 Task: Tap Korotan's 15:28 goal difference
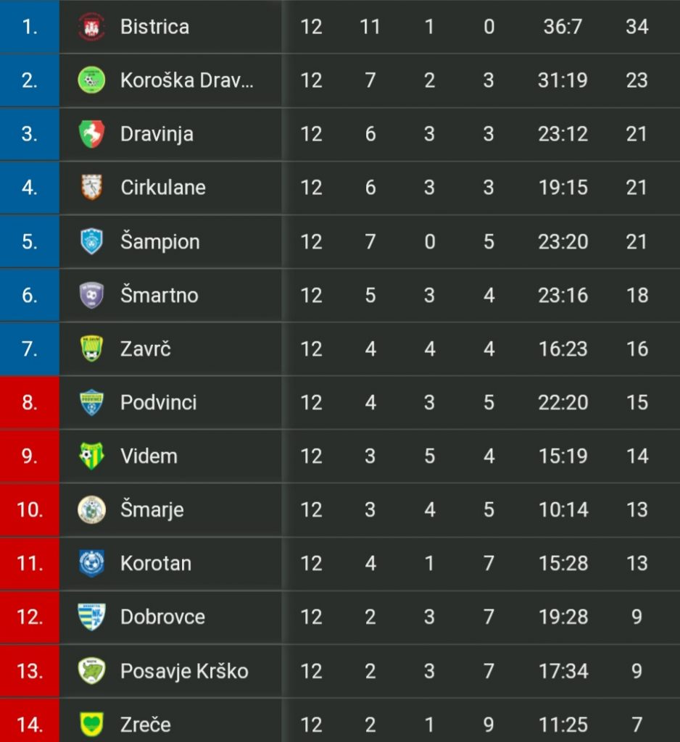(x=563, y=564)
